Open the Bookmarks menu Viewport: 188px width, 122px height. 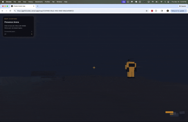point(39,2)
